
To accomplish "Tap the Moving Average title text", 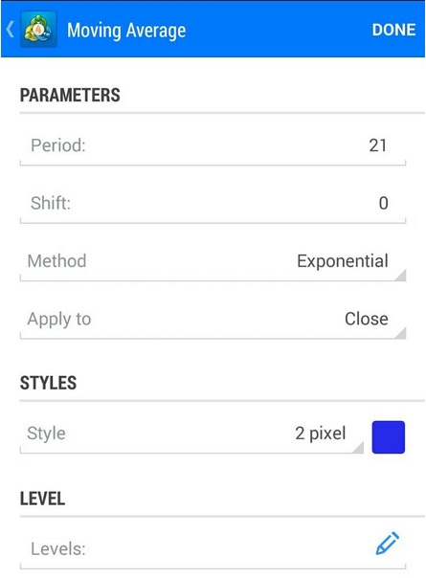I will pos(126,31).
